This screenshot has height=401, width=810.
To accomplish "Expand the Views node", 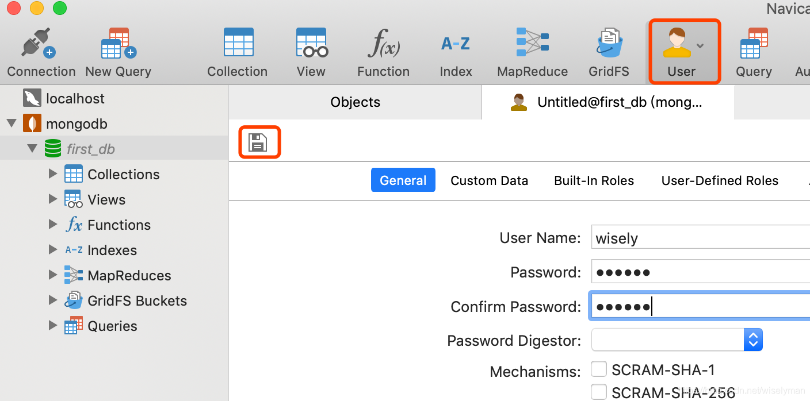I will point(53,199).
